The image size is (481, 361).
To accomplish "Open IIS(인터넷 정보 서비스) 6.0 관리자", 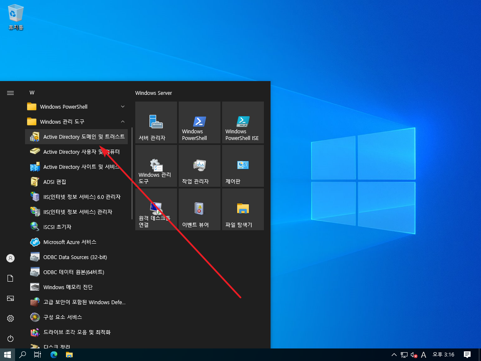I will click(76, 197).
